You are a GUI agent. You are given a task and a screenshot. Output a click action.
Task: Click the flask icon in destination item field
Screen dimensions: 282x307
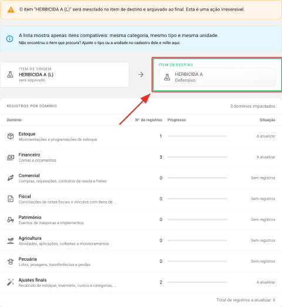pos(167,77)
